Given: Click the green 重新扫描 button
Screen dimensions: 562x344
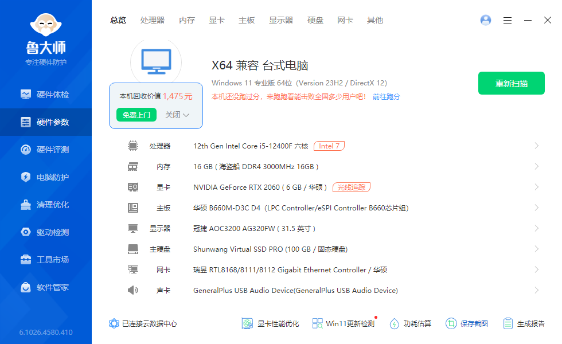Looking at the screenshot, I should pos(512,84).
